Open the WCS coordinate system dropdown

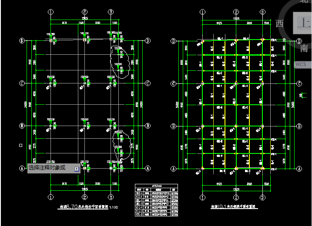click(x=303, y=64)
